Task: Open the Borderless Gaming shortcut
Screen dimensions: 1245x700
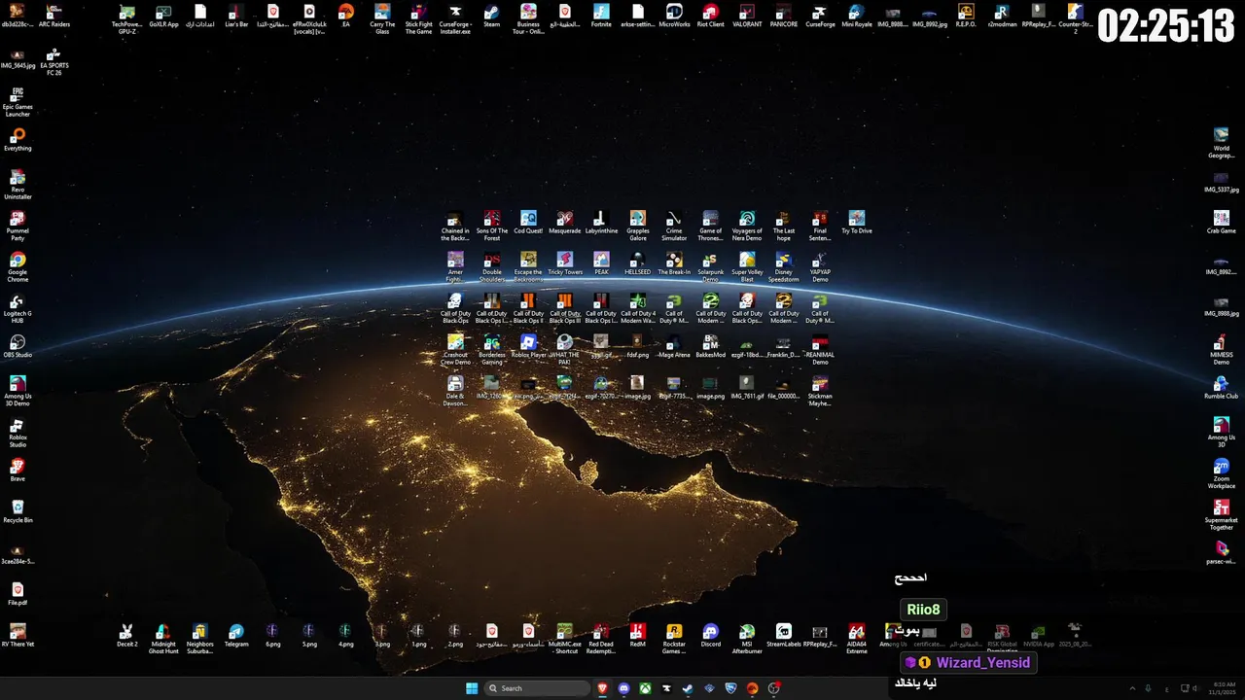Action: (492, 349)
